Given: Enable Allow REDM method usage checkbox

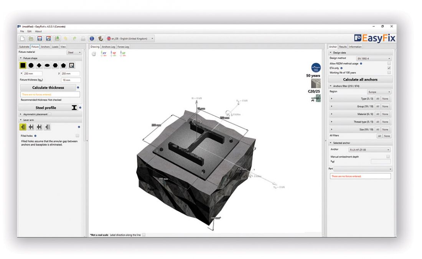Looking at the screenshot, I should 389,63.
